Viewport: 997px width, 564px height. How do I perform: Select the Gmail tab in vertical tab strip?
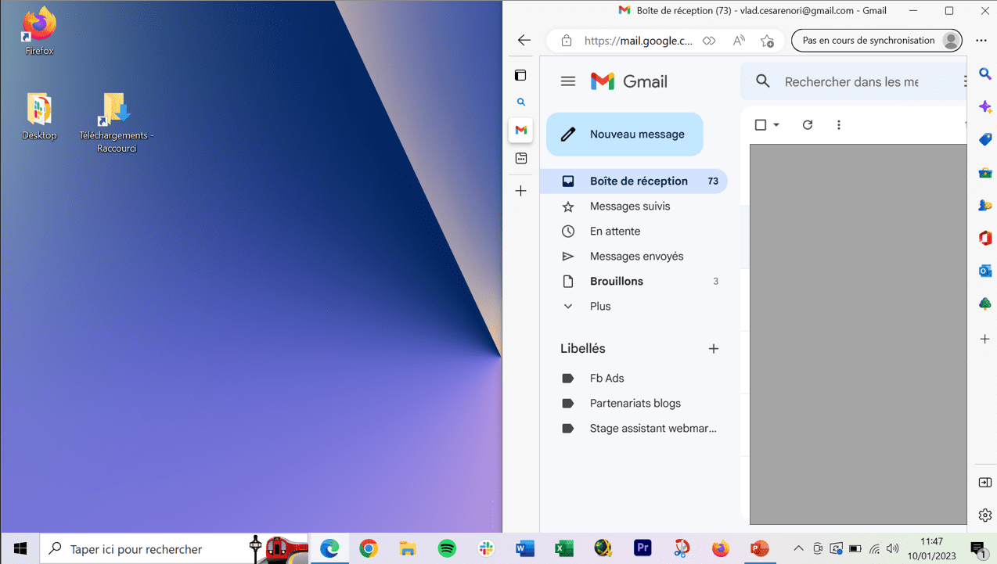(521, 130)
